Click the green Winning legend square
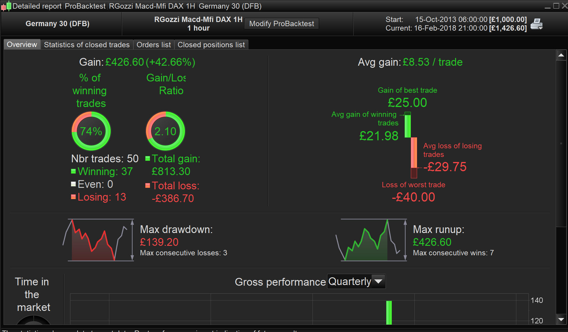 point(73,171)
